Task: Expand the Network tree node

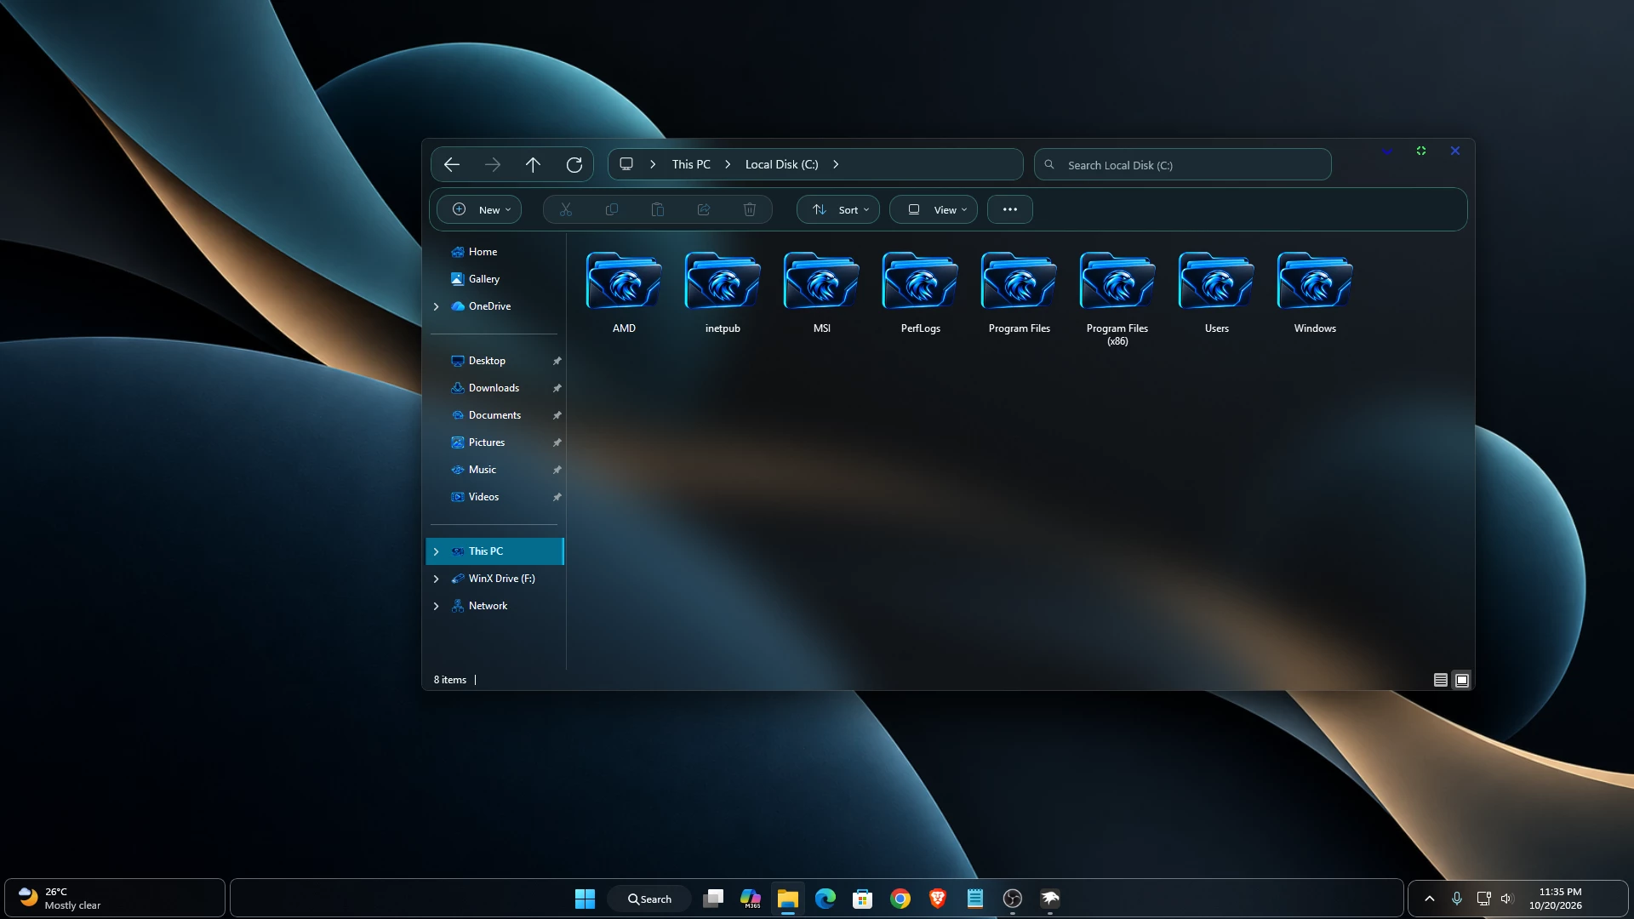Action: coord(437,607)
